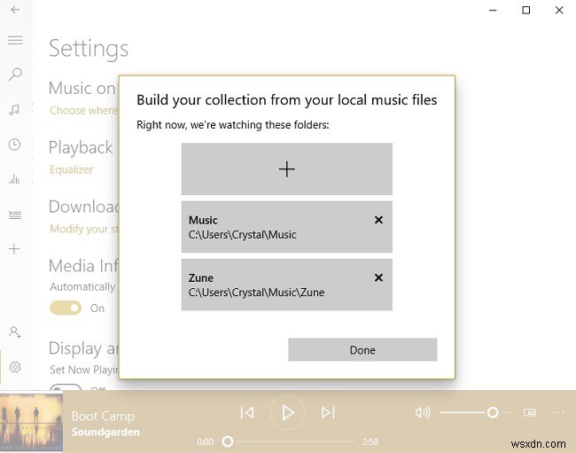Click the Boot Camp song title
The height and width of the screenshot is (453, 576).
tap(103, 417)
